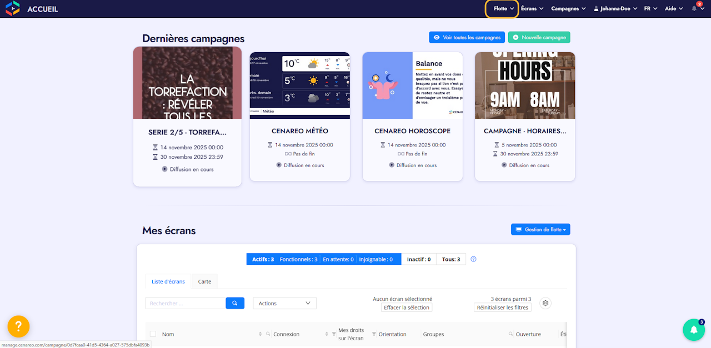This screenshot has height=348, width=711.
Task: Click the Opening Hours campaign thumbnail
Action: [525, 85]
